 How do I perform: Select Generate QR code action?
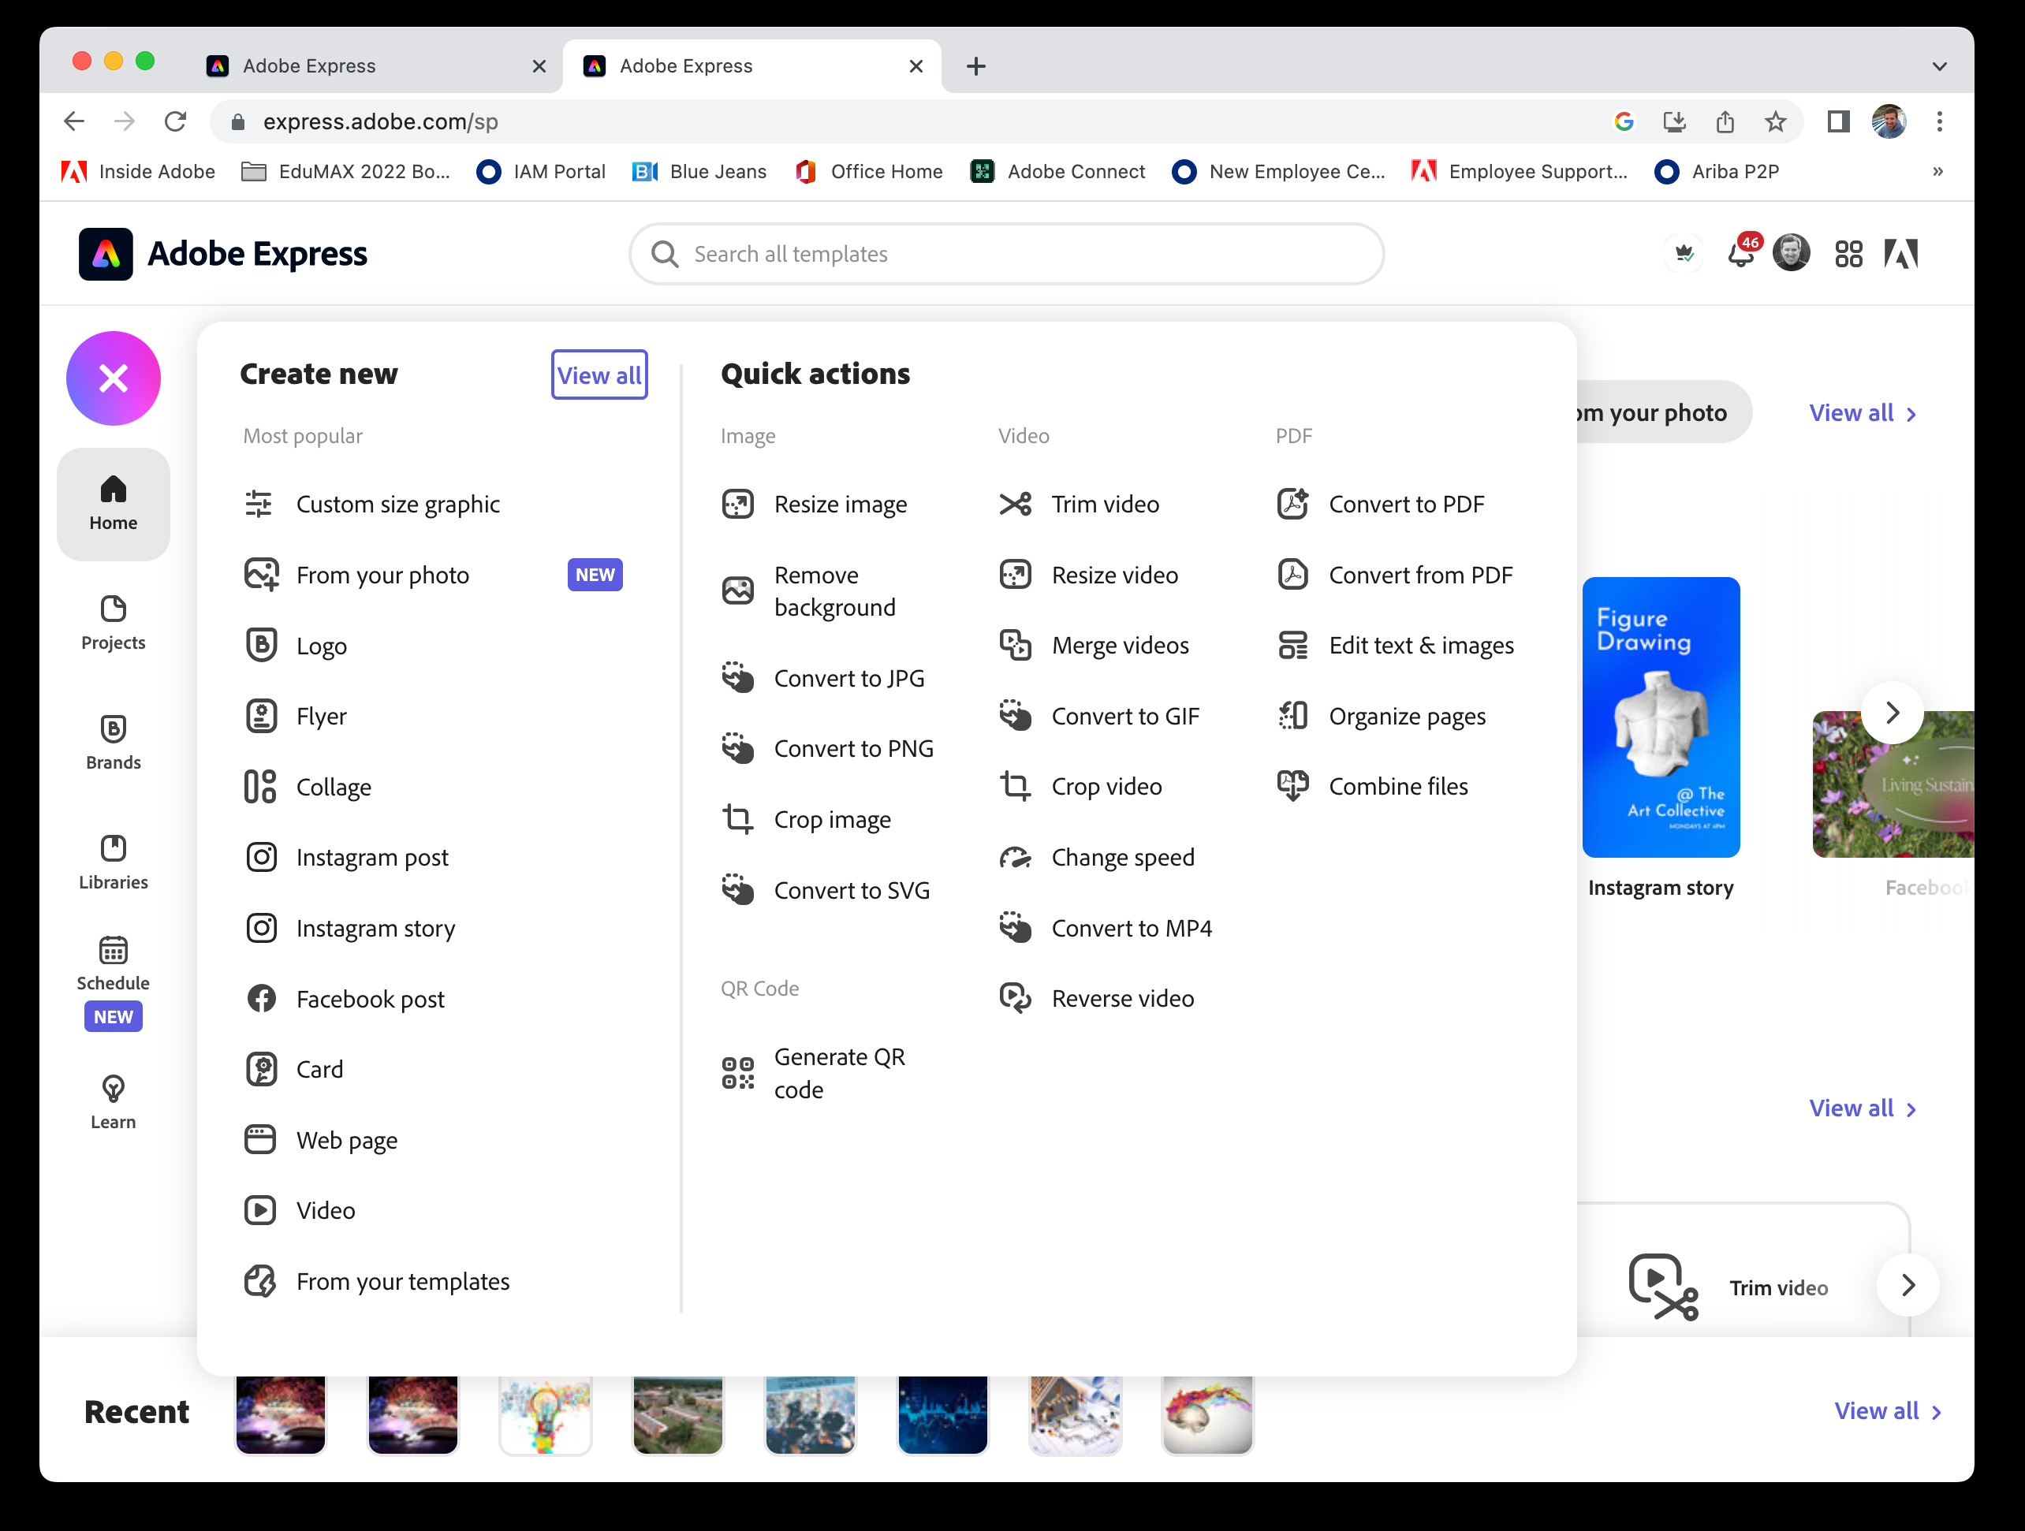pos(837,1072)
